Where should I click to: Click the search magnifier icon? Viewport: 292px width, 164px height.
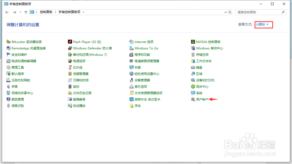coord(283,12)
